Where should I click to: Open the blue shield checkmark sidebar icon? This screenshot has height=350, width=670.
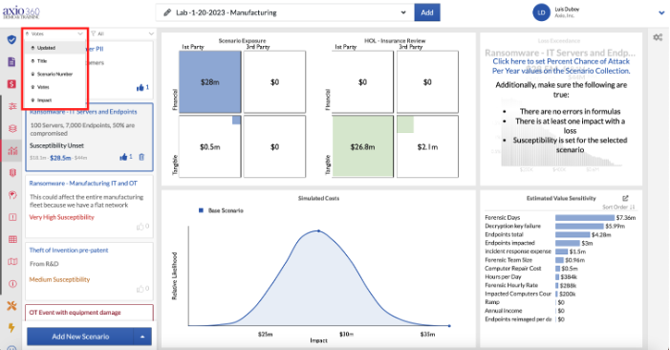pos(11,40)
